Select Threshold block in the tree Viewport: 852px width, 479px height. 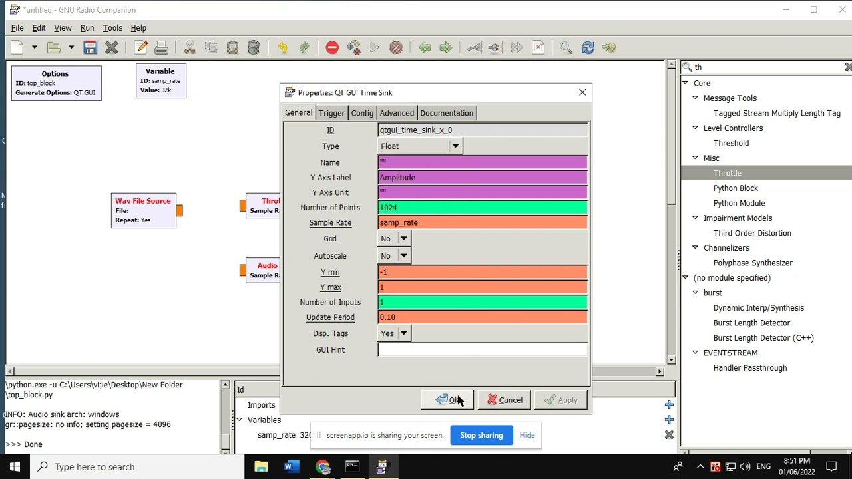pyautogui.click(x=731, y=143)
